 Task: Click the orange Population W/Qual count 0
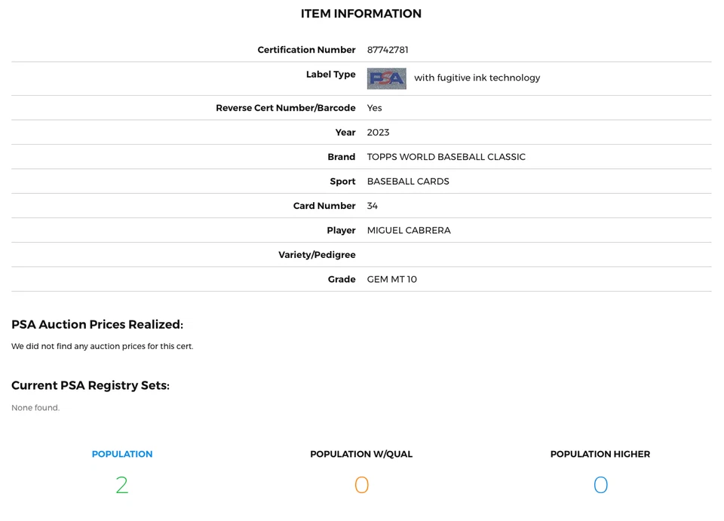361,485
